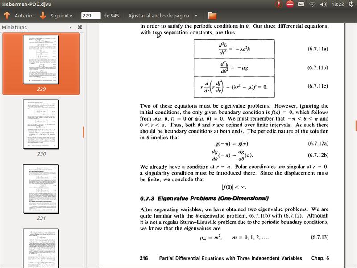Image resolution: width=357 pixels, height=268 pixels.
Task: Open the system gear menu
Action: 350,4
